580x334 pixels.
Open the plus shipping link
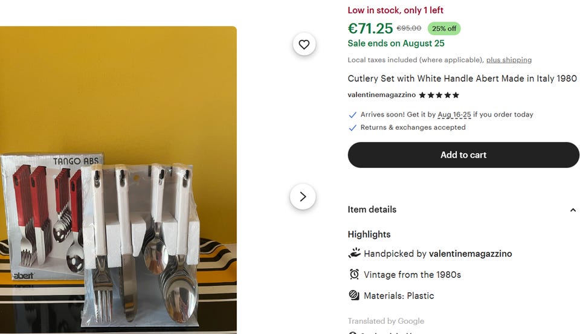click(509, 60)
